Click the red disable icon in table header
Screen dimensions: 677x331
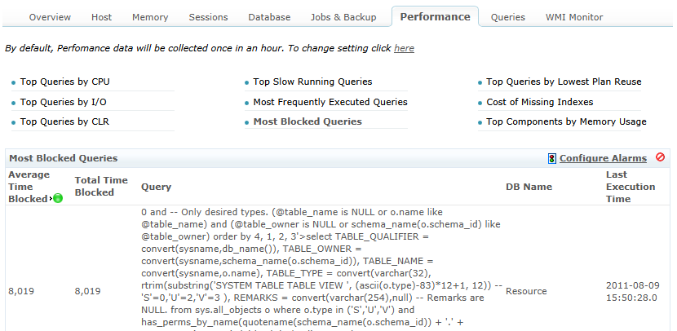tap(660, 157)
